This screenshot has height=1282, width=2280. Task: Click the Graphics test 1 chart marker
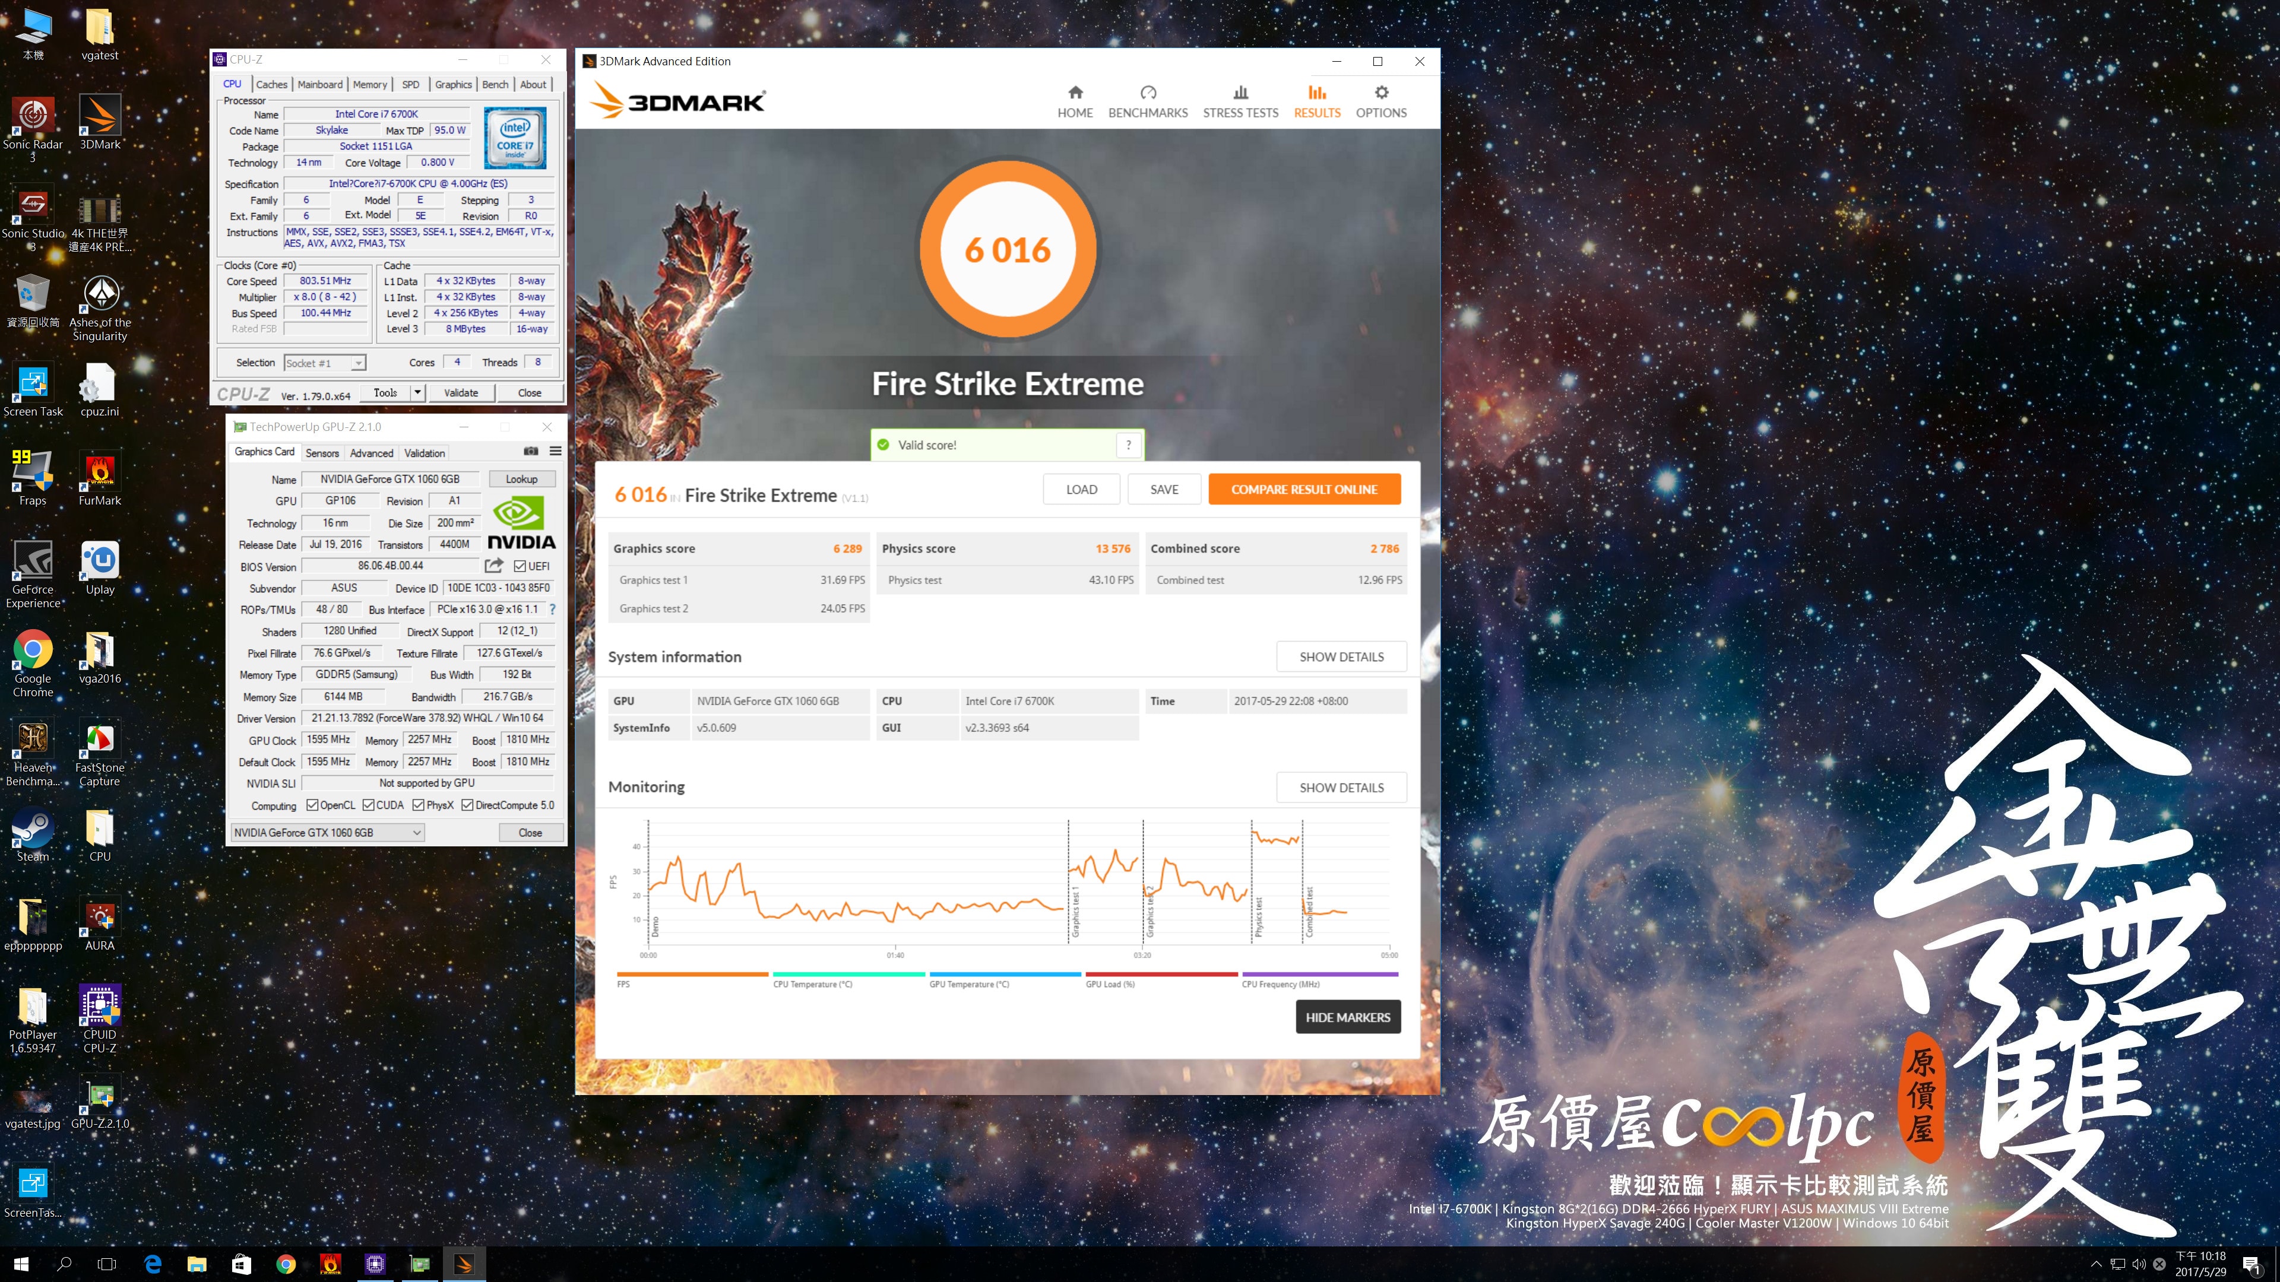click(1075, 913)
